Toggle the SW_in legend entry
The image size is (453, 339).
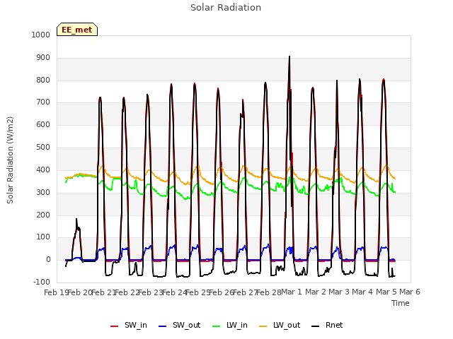129,325
